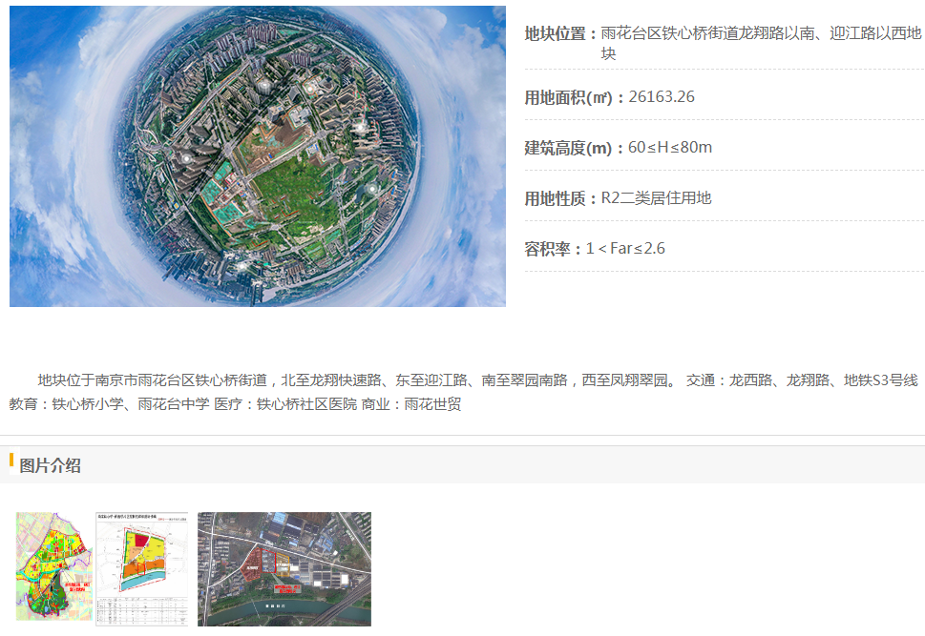The image size is (925, 636).
Task: Click the 地块位置 address text
Action: (761, 43)
